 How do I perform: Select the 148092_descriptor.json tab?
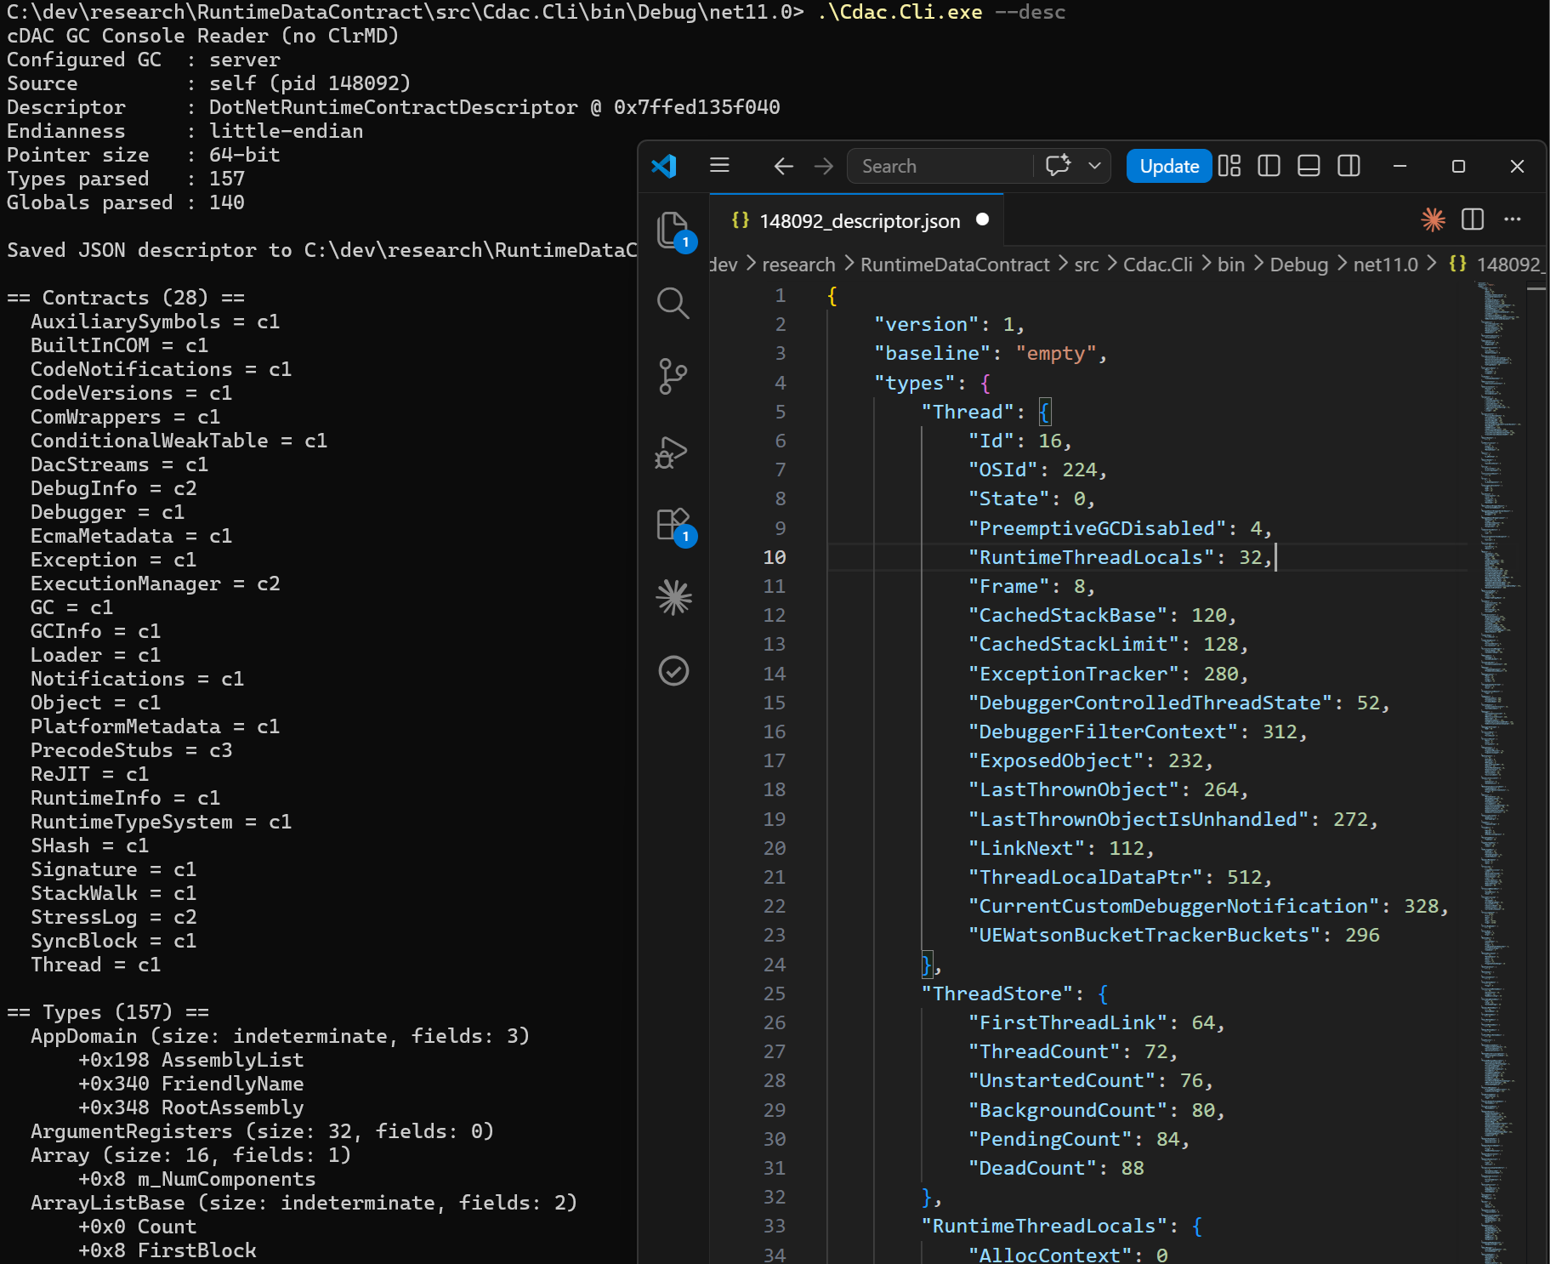857,221
